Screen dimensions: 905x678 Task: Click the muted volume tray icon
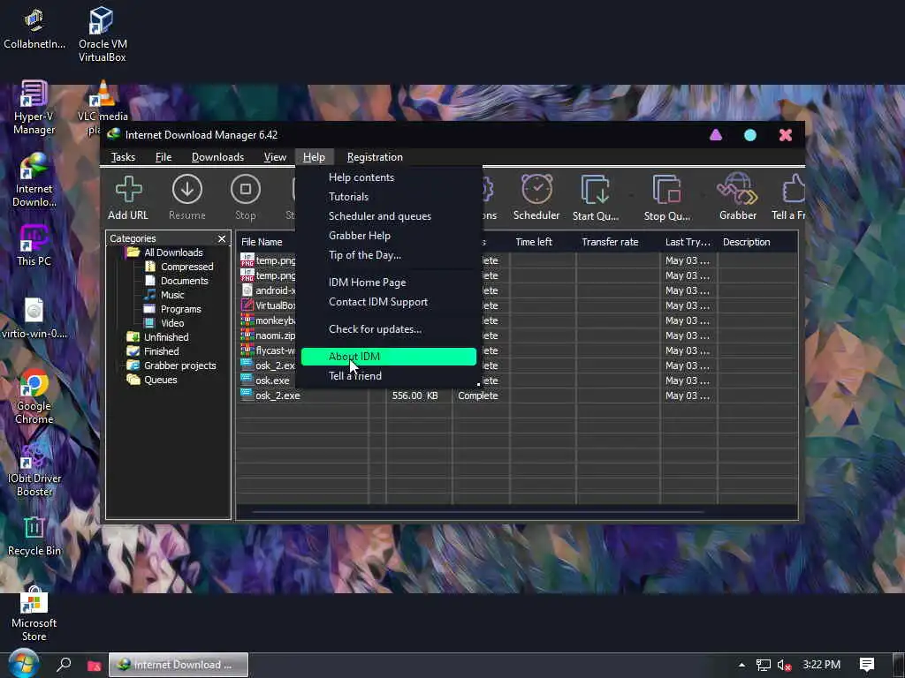[x=784, y=665]
